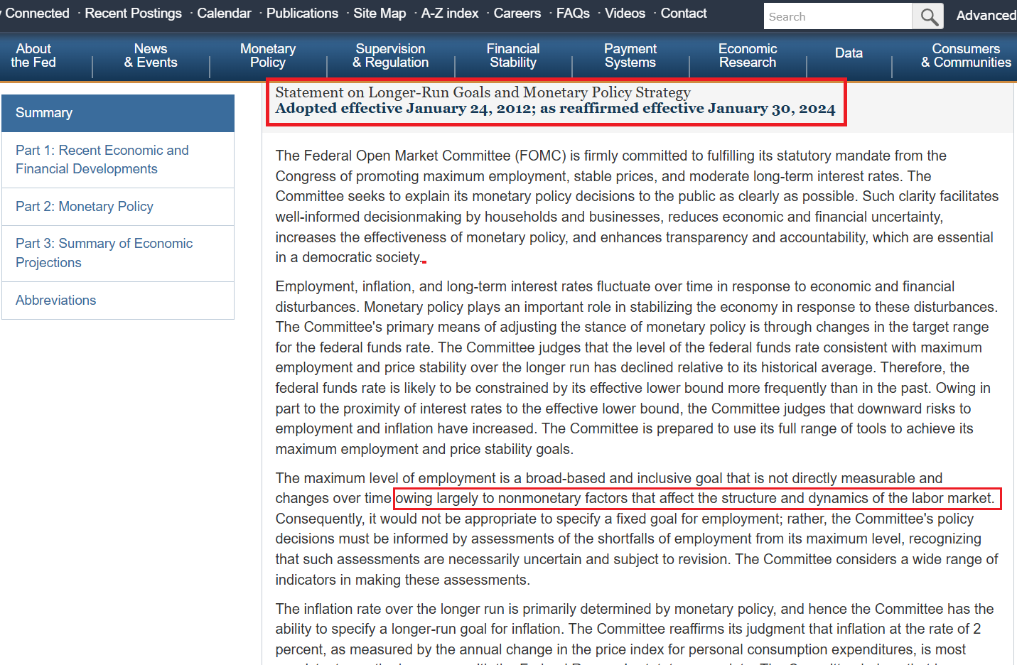Open Part 2: Monetary Policy in sidebar
This screenshot has height=665, width=1017.
(118, 207)
